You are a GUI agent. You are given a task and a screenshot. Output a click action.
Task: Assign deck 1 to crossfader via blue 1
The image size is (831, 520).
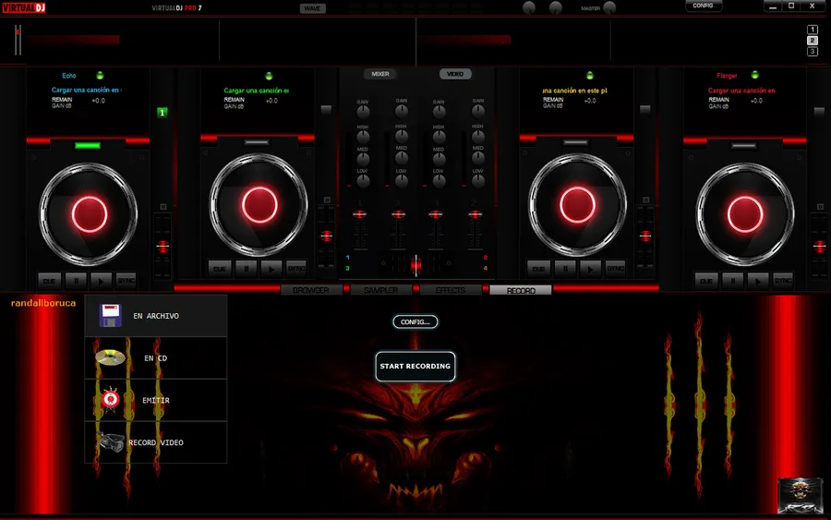pyautogui.click(x=348, y=258)
